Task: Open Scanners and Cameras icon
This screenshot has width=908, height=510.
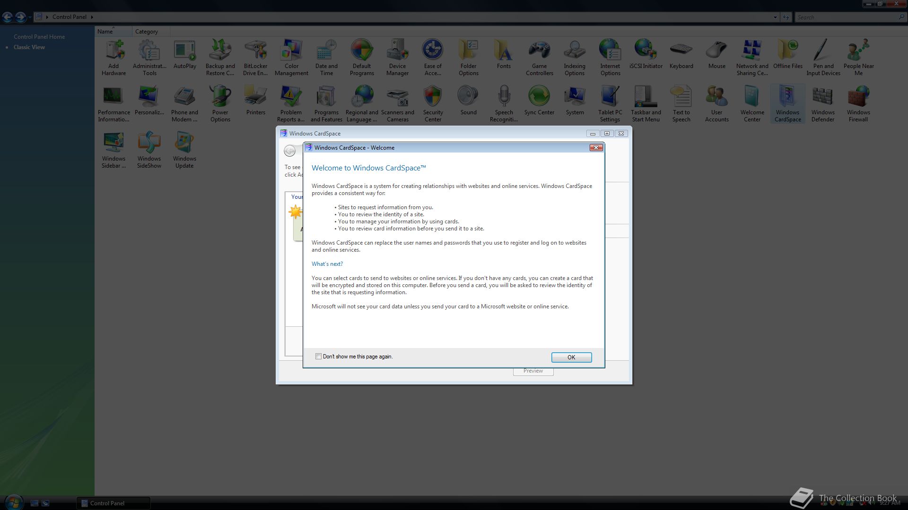Action: (x=397, y=104)
